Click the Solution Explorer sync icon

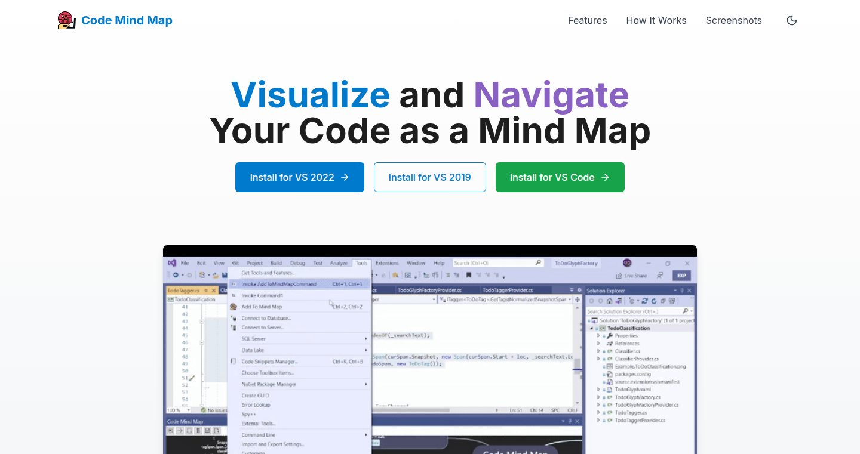point(646,301)
